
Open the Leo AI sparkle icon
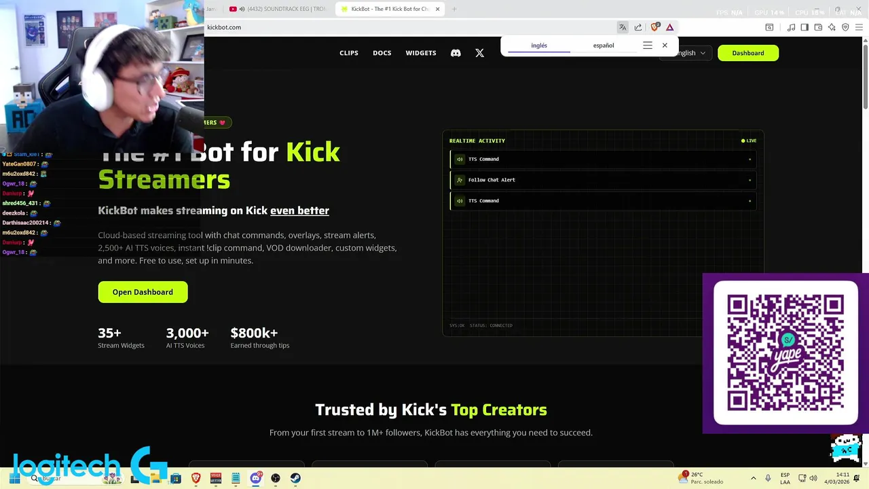[832, 27]
